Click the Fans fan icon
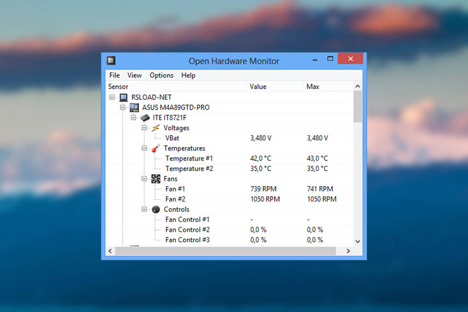The image size is (468, 312). (156, 178)
